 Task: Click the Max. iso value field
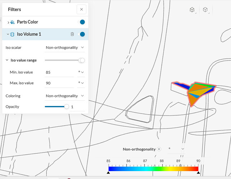(x=59, y=83)
